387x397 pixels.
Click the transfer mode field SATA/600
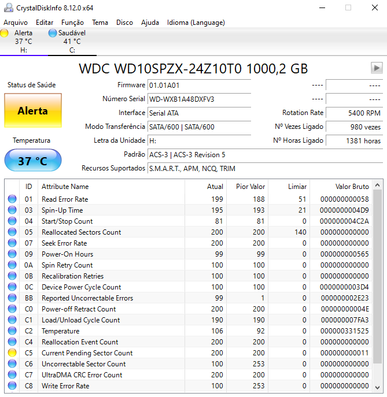click(199, 127)
